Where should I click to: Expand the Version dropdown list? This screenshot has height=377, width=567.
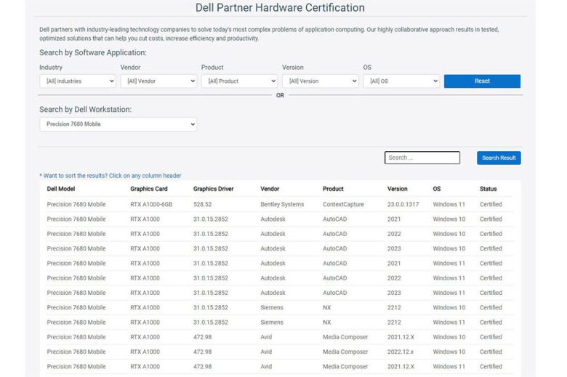tap(320, 81)
